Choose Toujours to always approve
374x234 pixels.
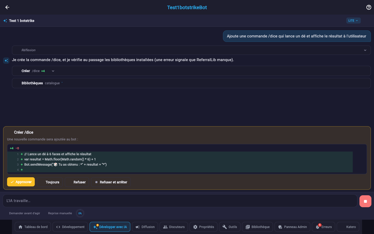pyautogui.click(x=50, y=182)
